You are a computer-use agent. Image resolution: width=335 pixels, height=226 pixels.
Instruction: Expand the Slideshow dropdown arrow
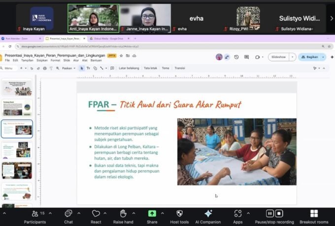[x=293, y=57]
